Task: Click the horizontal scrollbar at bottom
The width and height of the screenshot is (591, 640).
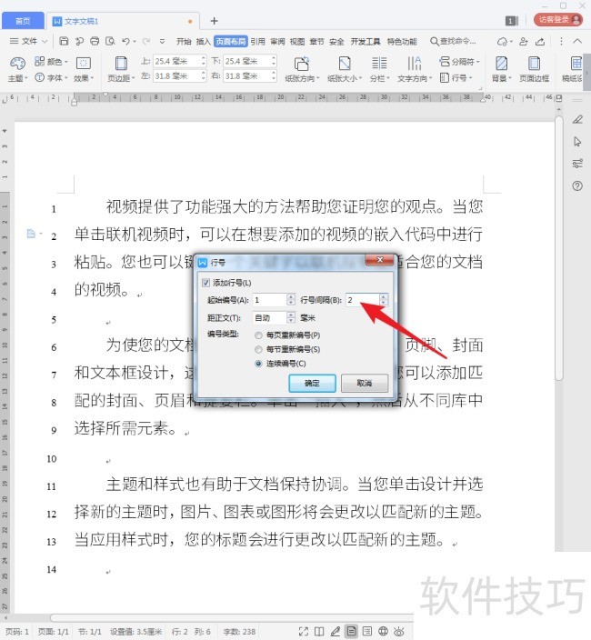Action: pos(231,617)
